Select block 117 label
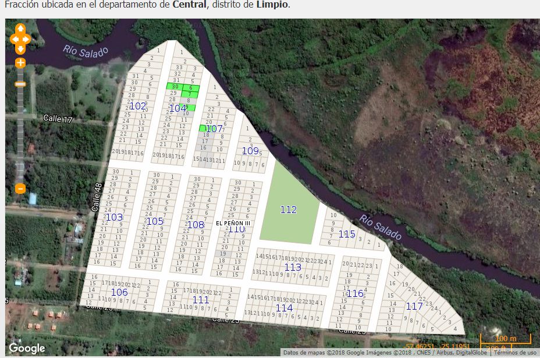Image resolution: width=540 pixels, height=358 pixels. pos(414,306)
